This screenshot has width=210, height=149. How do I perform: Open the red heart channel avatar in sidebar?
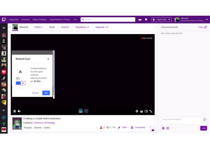click(4, 72)
